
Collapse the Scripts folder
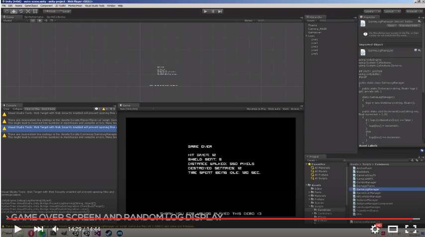point(310,206)
